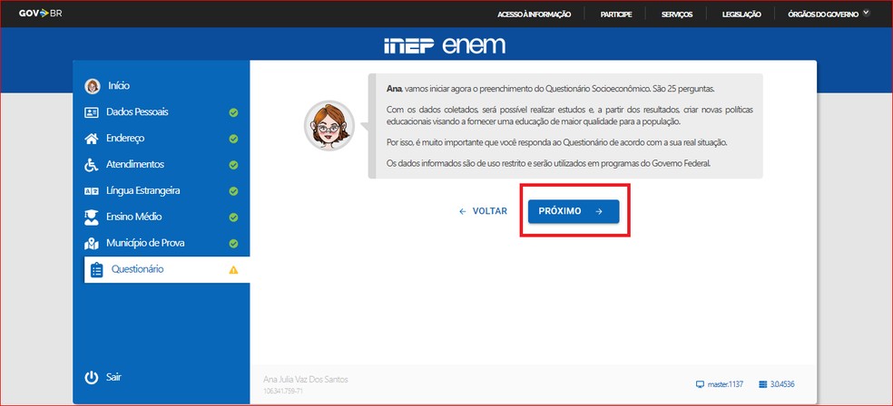The width and height of the screenshot is (893, 406).
Task: Click green check next to Ensino Médio
Action: coord(233,217)
